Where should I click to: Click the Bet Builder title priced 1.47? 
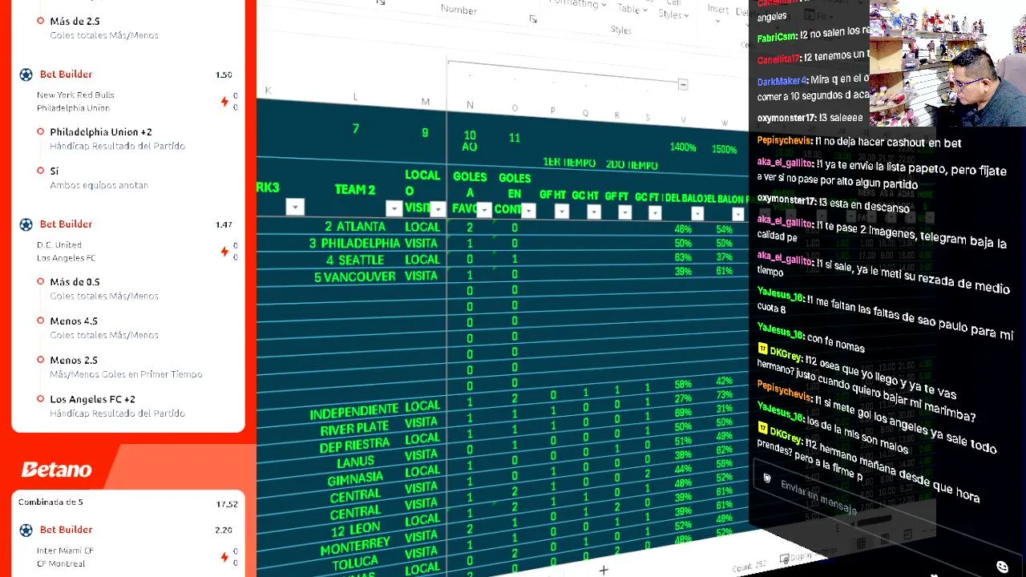pyautogui.click(x=66, y=224)
